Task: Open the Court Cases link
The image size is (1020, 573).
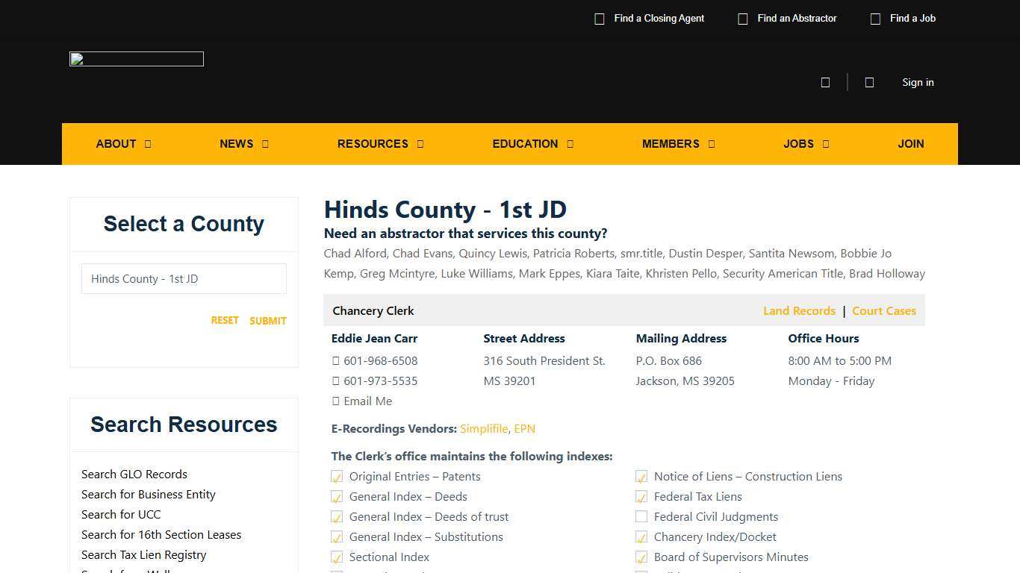Action: pyautogui.click(x=884, y=310)
